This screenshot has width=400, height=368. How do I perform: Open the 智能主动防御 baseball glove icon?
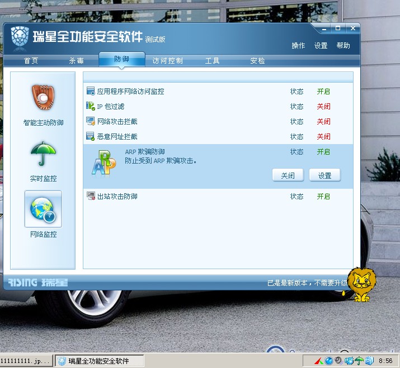[43, 97]
